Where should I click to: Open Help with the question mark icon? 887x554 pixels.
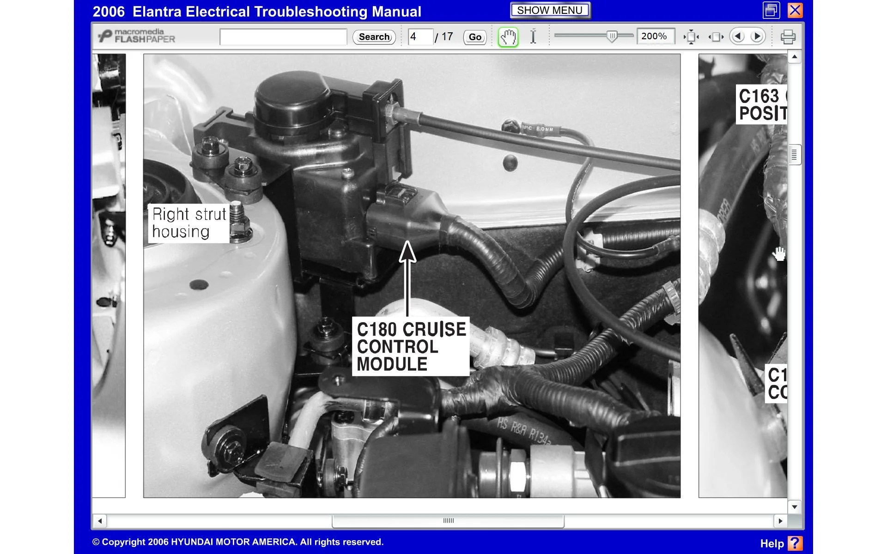click(x=795, y=543)
